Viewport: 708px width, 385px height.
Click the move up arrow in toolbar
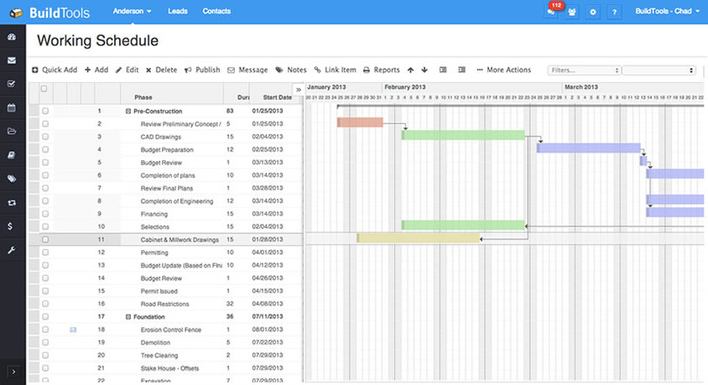(x=410, y=70)
